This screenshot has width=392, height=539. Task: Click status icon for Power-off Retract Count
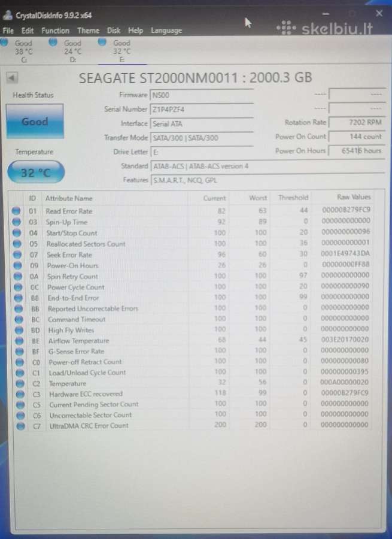pyautogui.click(x=20, y=362)
